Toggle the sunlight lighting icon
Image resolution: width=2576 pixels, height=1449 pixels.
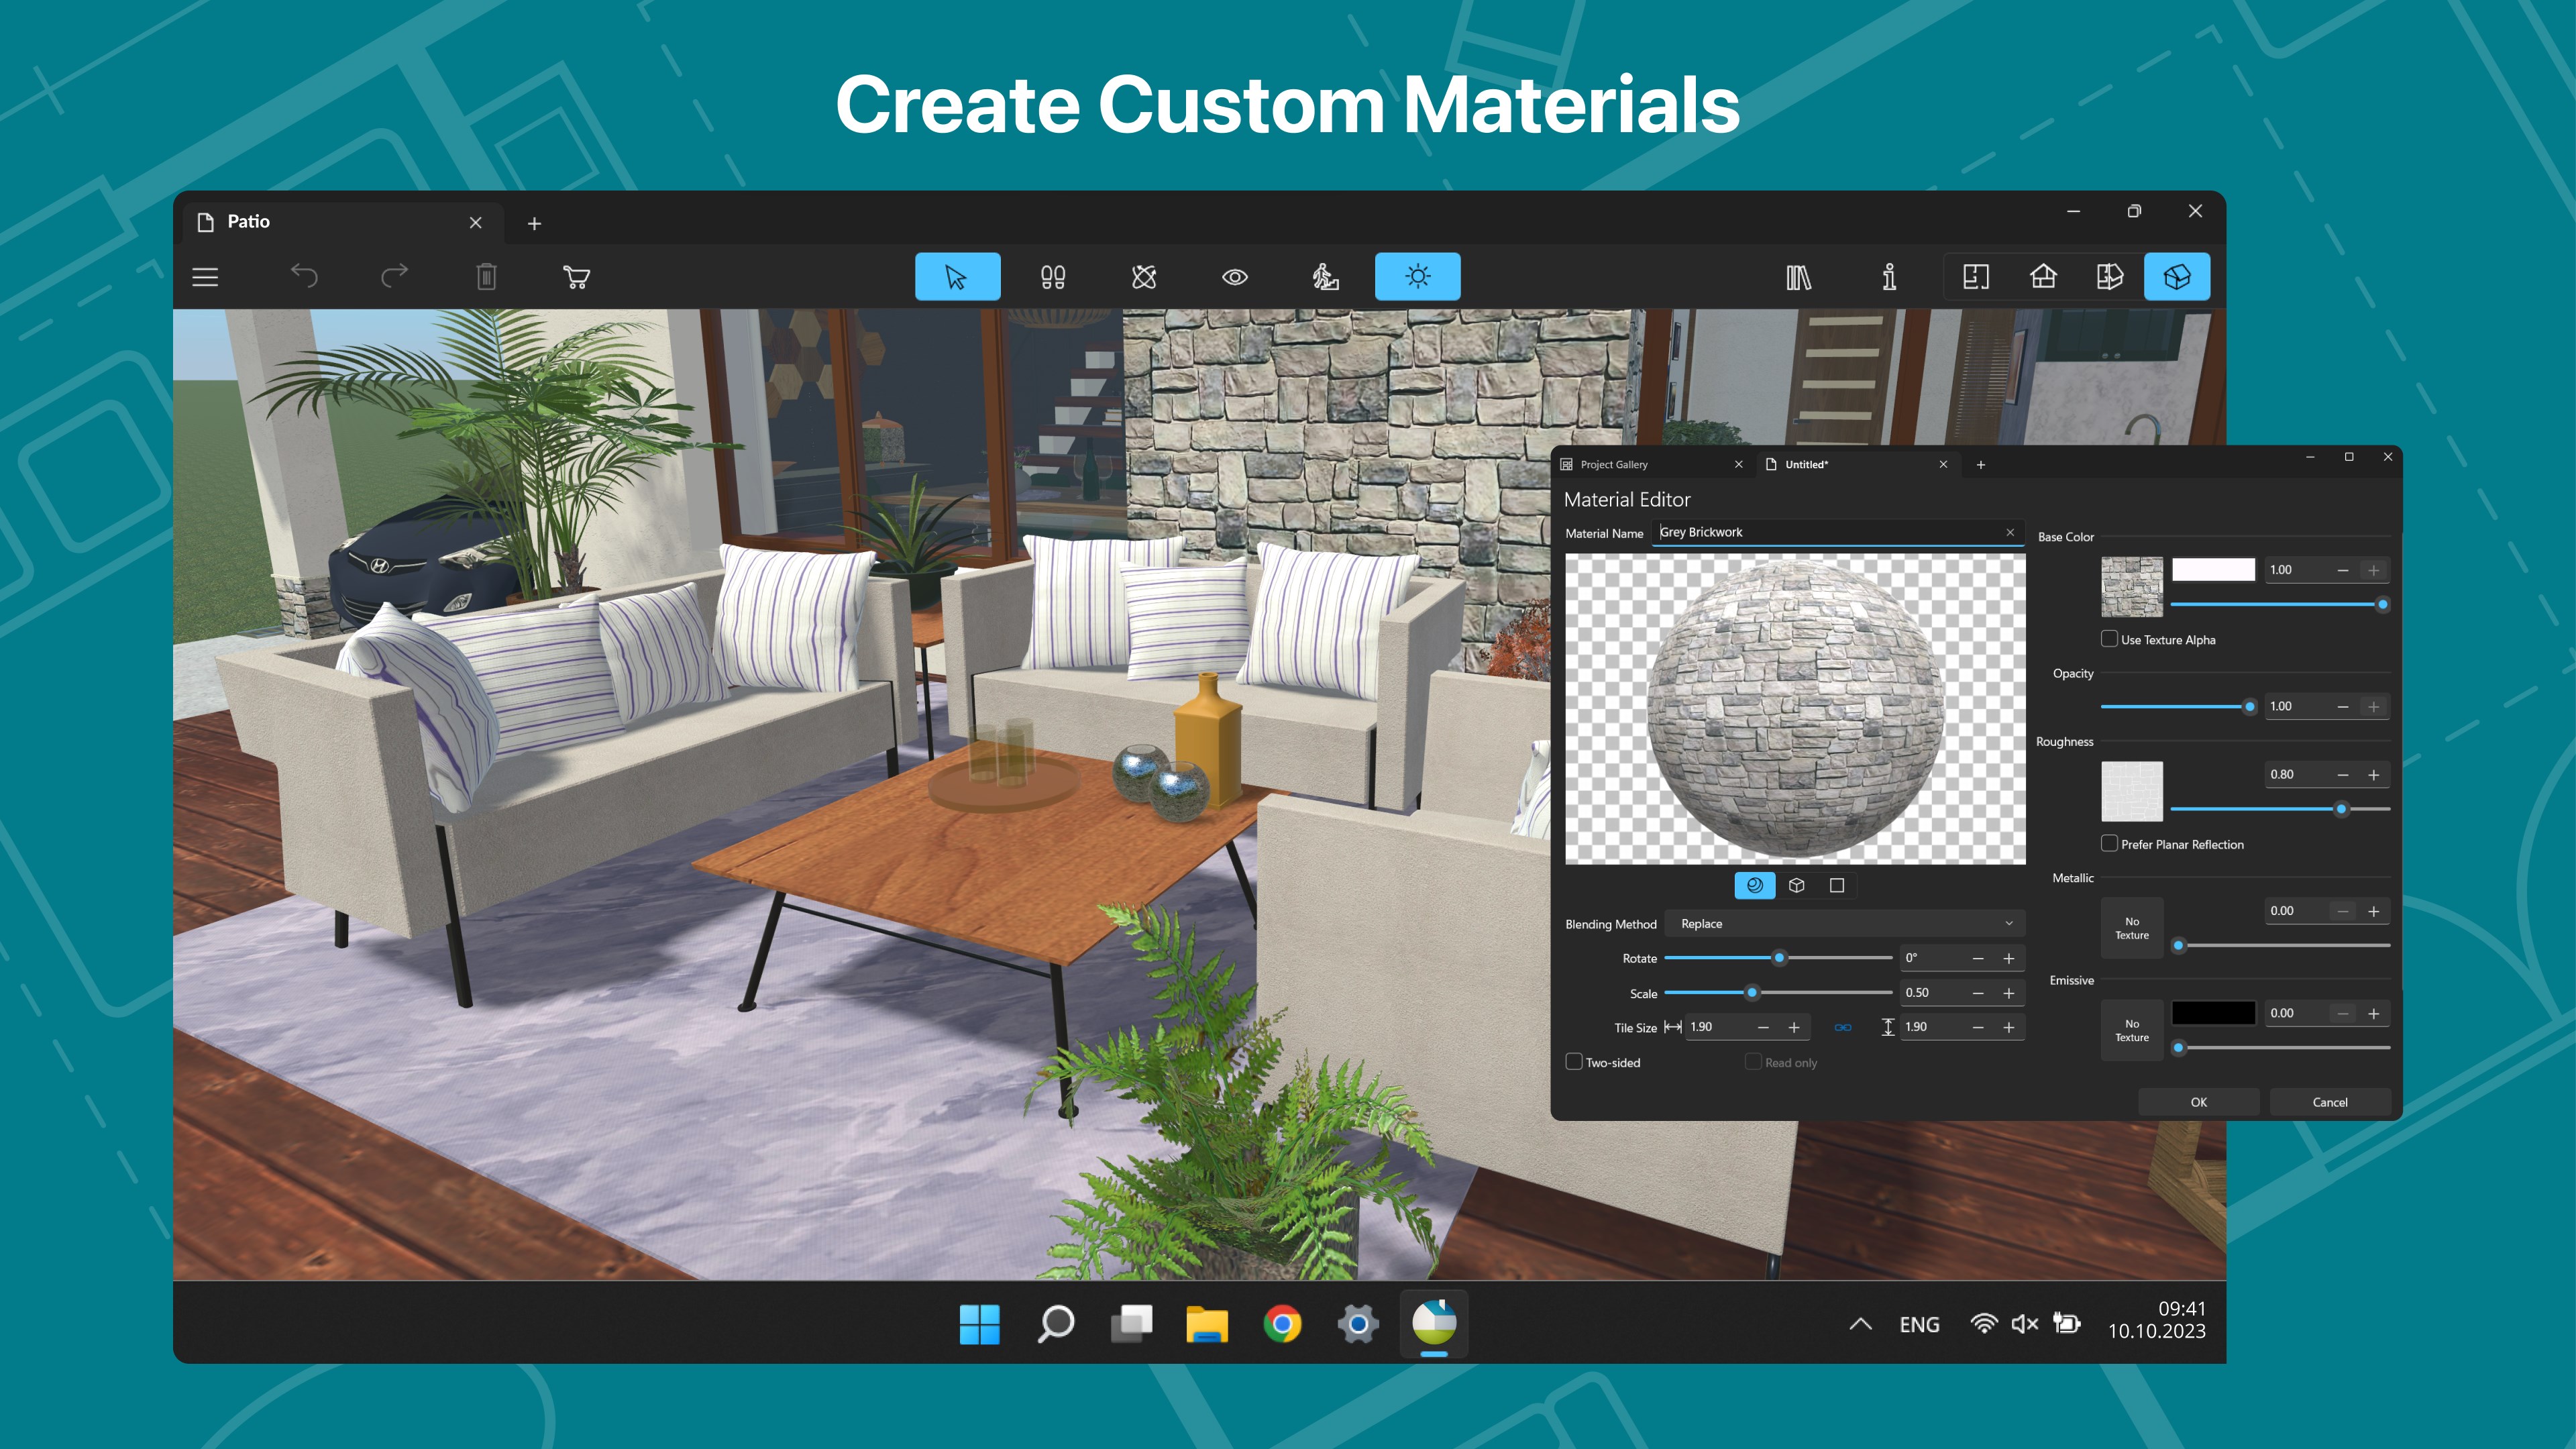coord(1417,277)
